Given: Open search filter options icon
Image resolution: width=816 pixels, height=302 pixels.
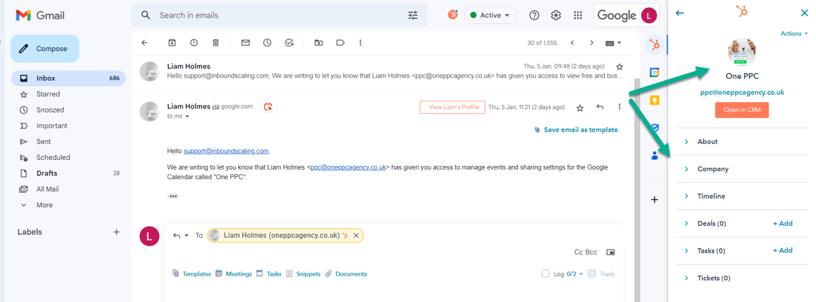Looking at the screenshot, I should [413, 15].
